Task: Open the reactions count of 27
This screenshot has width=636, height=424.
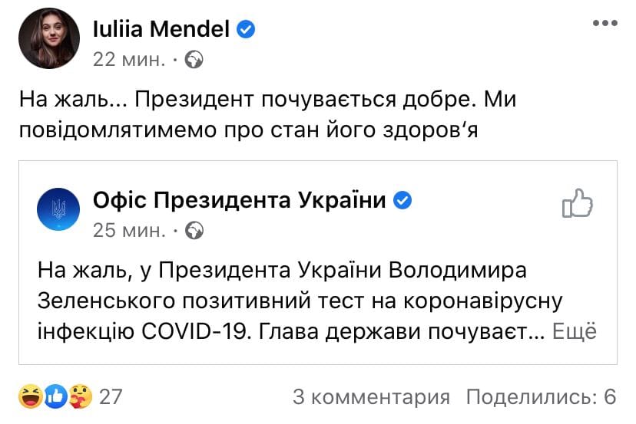Action: pyautogui.click(x=111, y=396)
